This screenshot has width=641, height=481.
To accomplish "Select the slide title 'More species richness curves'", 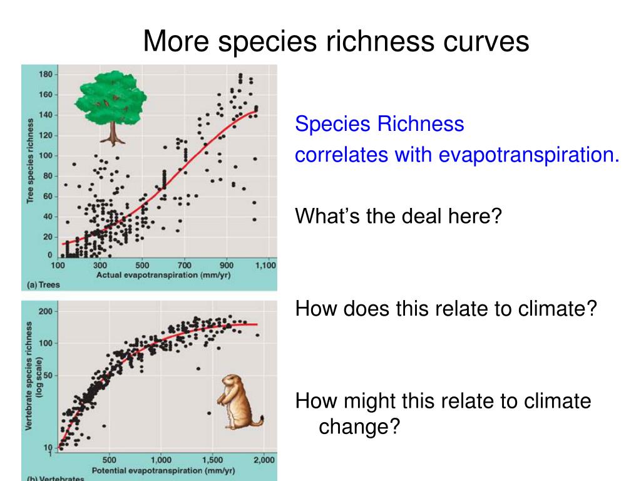I will (x=336, y=41).
